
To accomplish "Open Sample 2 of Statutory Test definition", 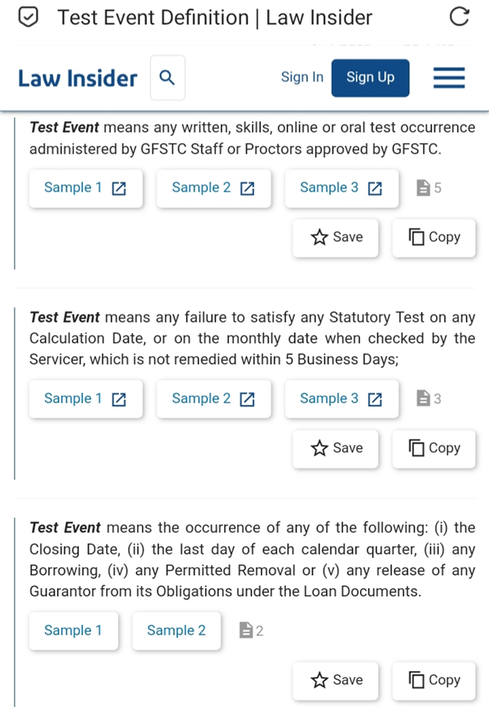I will [x=214, y=399].
